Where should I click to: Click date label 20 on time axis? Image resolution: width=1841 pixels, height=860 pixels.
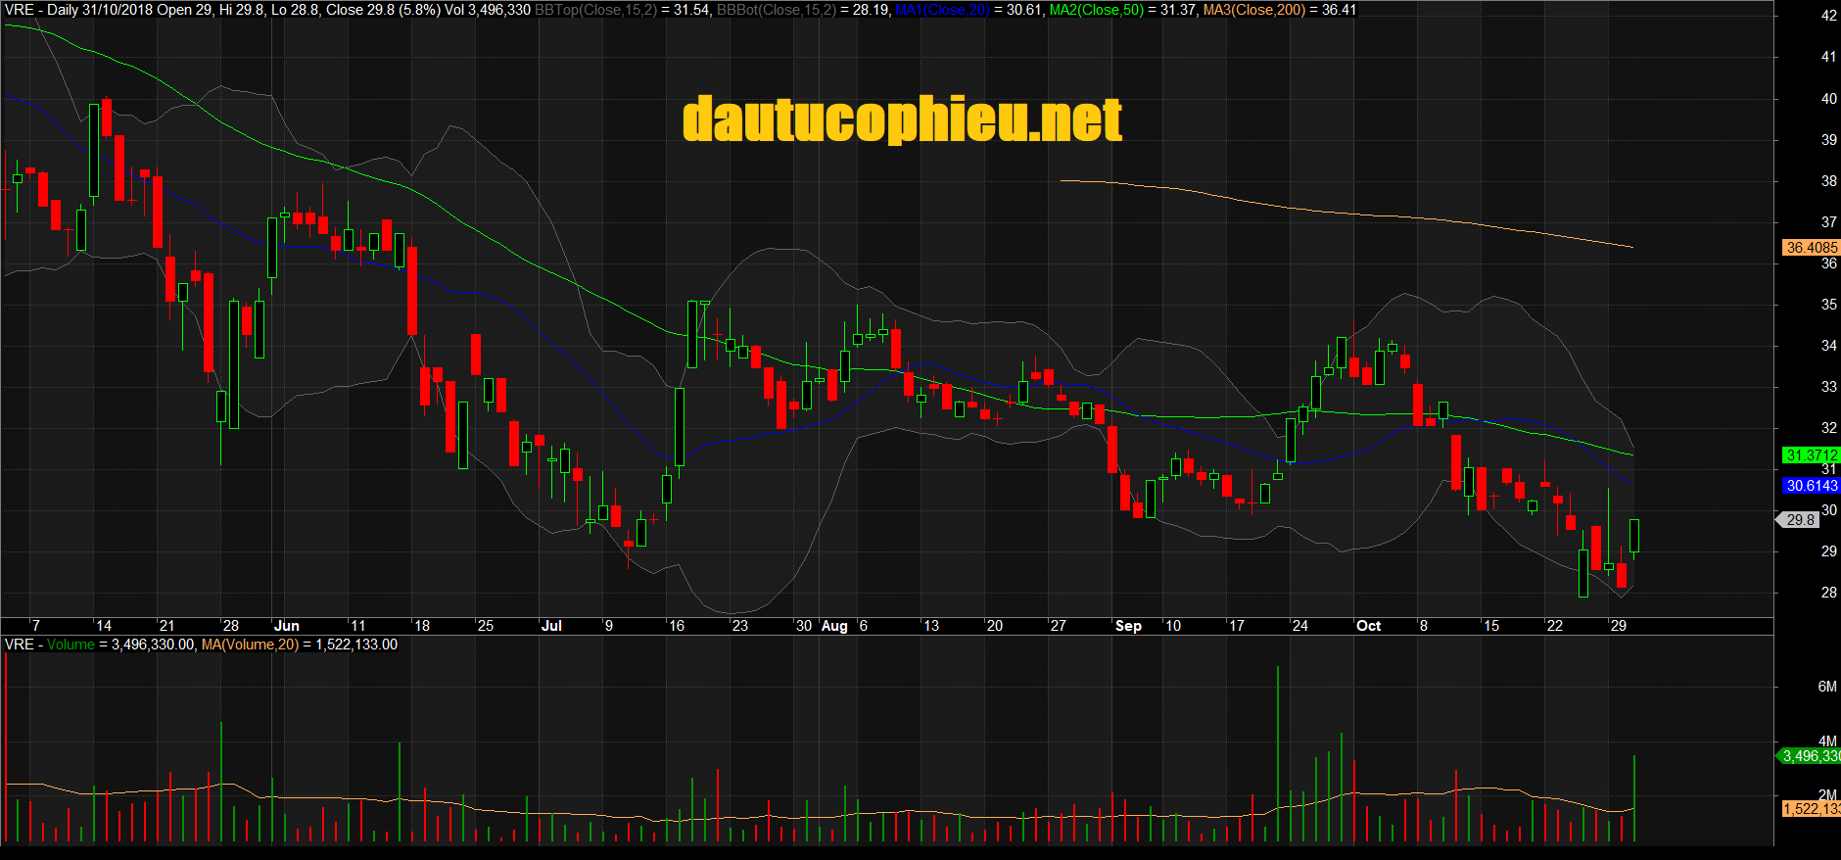click(995, 626)
